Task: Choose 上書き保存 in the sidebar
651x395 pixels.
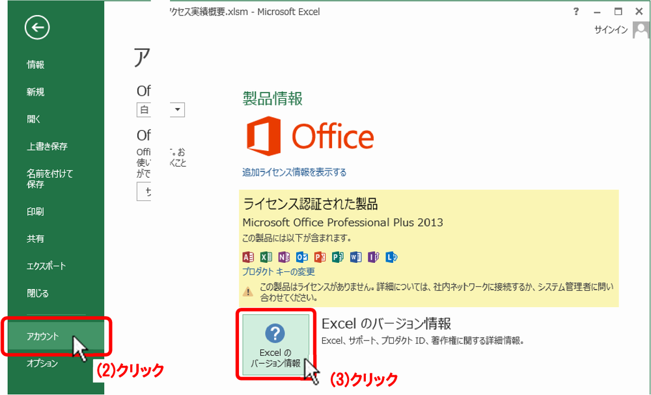Action: [47, 146]
